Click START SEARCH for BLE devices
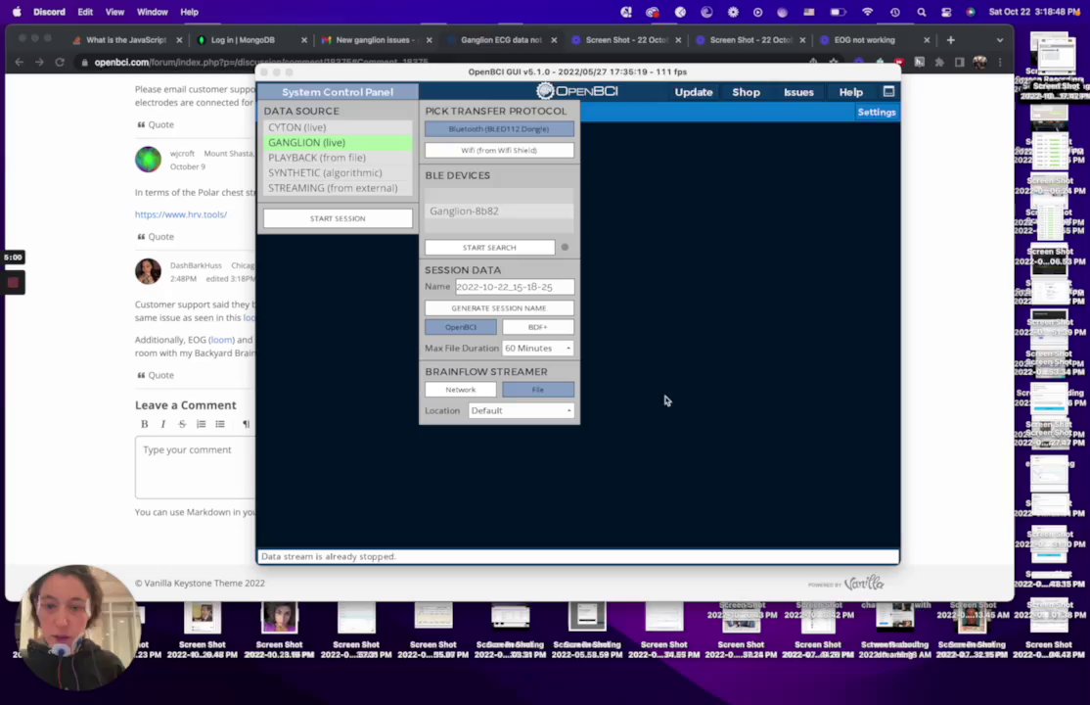The width and height of the screenshot is (1090, 705). click(x=489, y=247)
